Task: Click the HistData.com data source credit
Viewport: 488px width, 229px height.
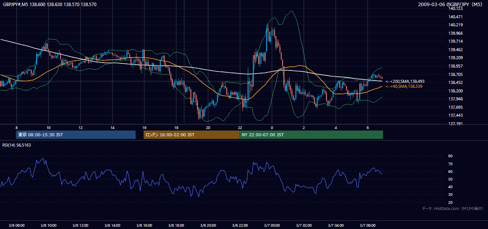Action: click(x=453, y=208)
